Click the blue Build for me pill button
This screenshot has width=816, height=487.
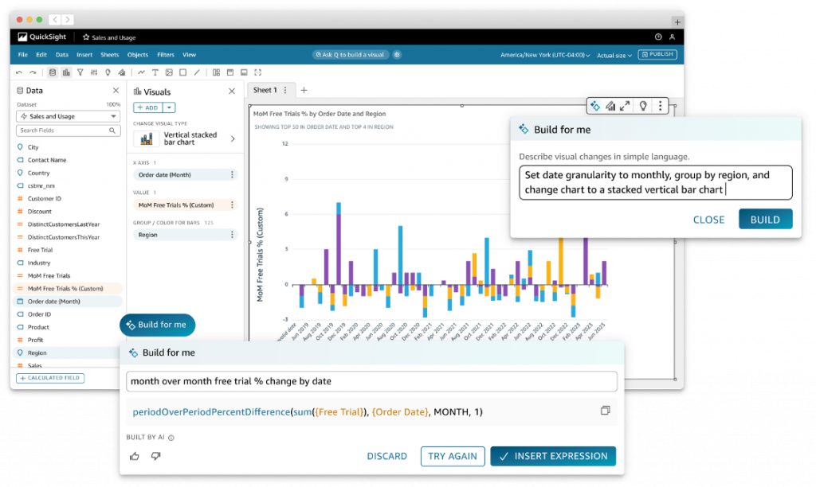[157, 325]
